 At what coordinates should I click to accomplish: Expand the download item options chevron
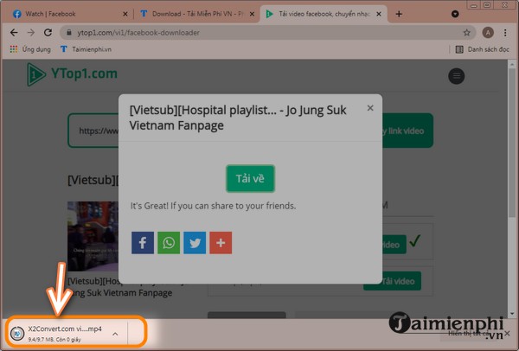tap(115, 334)
